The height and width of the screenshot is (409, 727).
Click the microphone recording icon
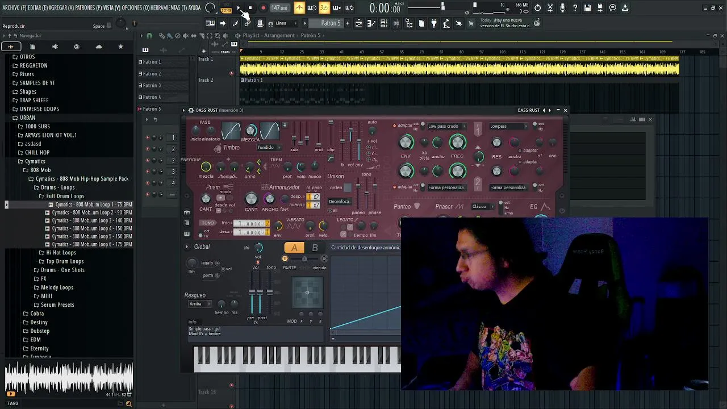pos(562,8)
